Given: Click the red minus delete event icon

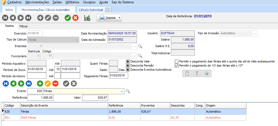Looking at the screenshot, I should [x=55, y=84].
